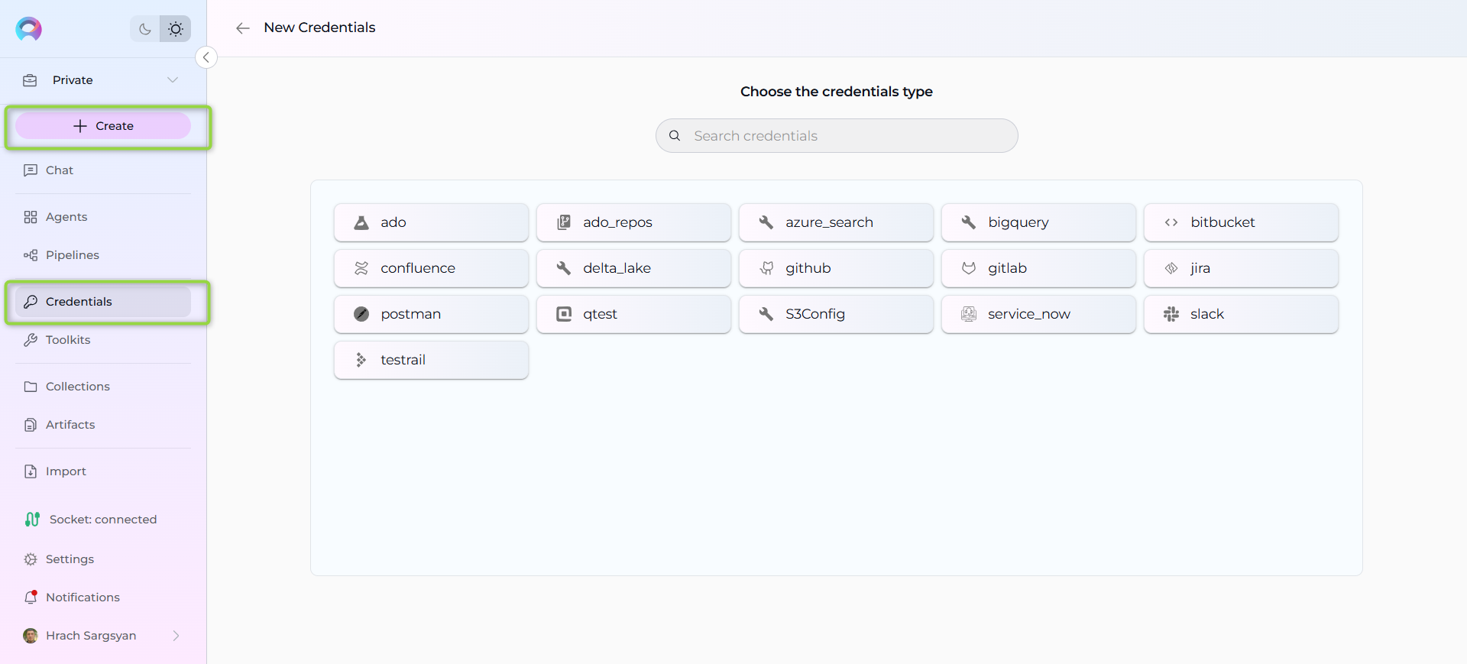Viewport: 1467px width, 664px height.
Task: Click the Artifacts document icon
Action: (x=31, y=425)
